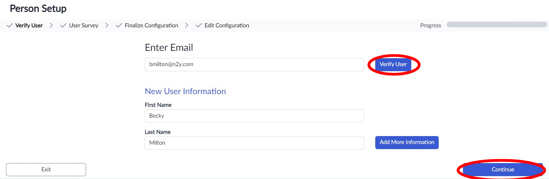Open the User Survey step
Viewport: 549px width, 179px height.
coord(84,25)
